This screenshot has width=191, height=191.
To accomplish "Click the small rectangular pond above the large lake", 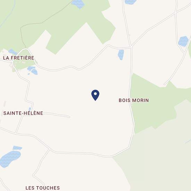I will pyautogui.click(x=17, y=148).
